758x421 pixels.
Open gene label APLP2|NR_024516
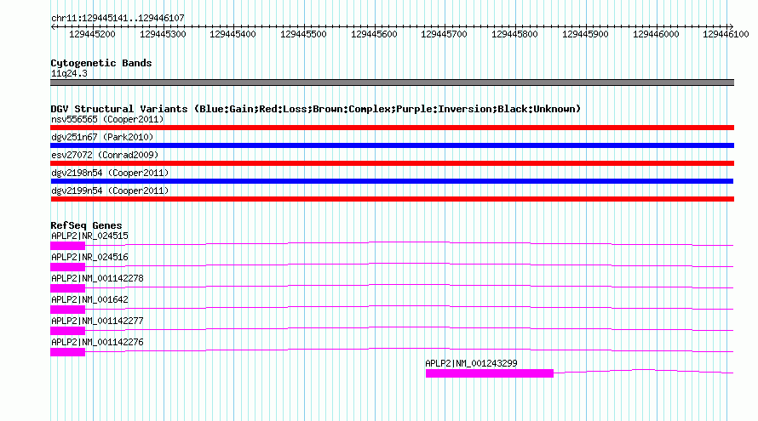coord(89,258)
